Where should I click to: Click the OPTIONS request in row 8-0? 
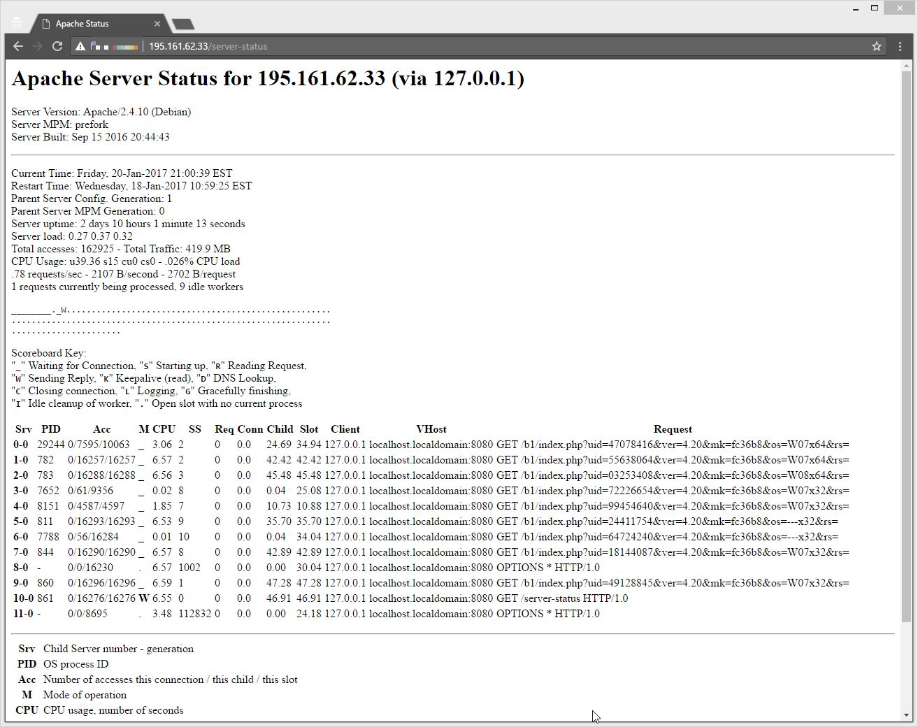pos(548,568)
